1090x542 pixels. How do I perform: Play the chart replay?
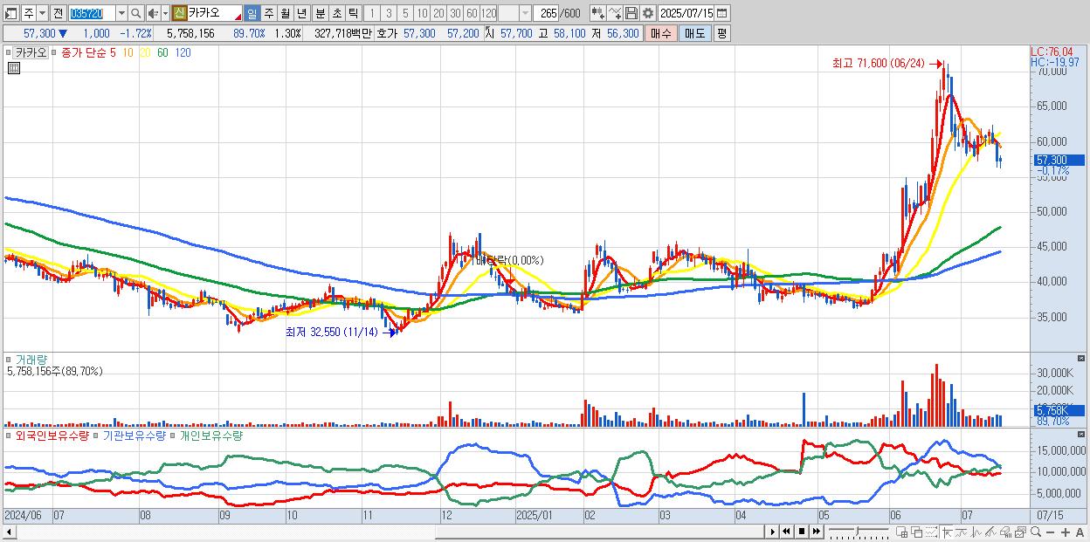(773, 532)
